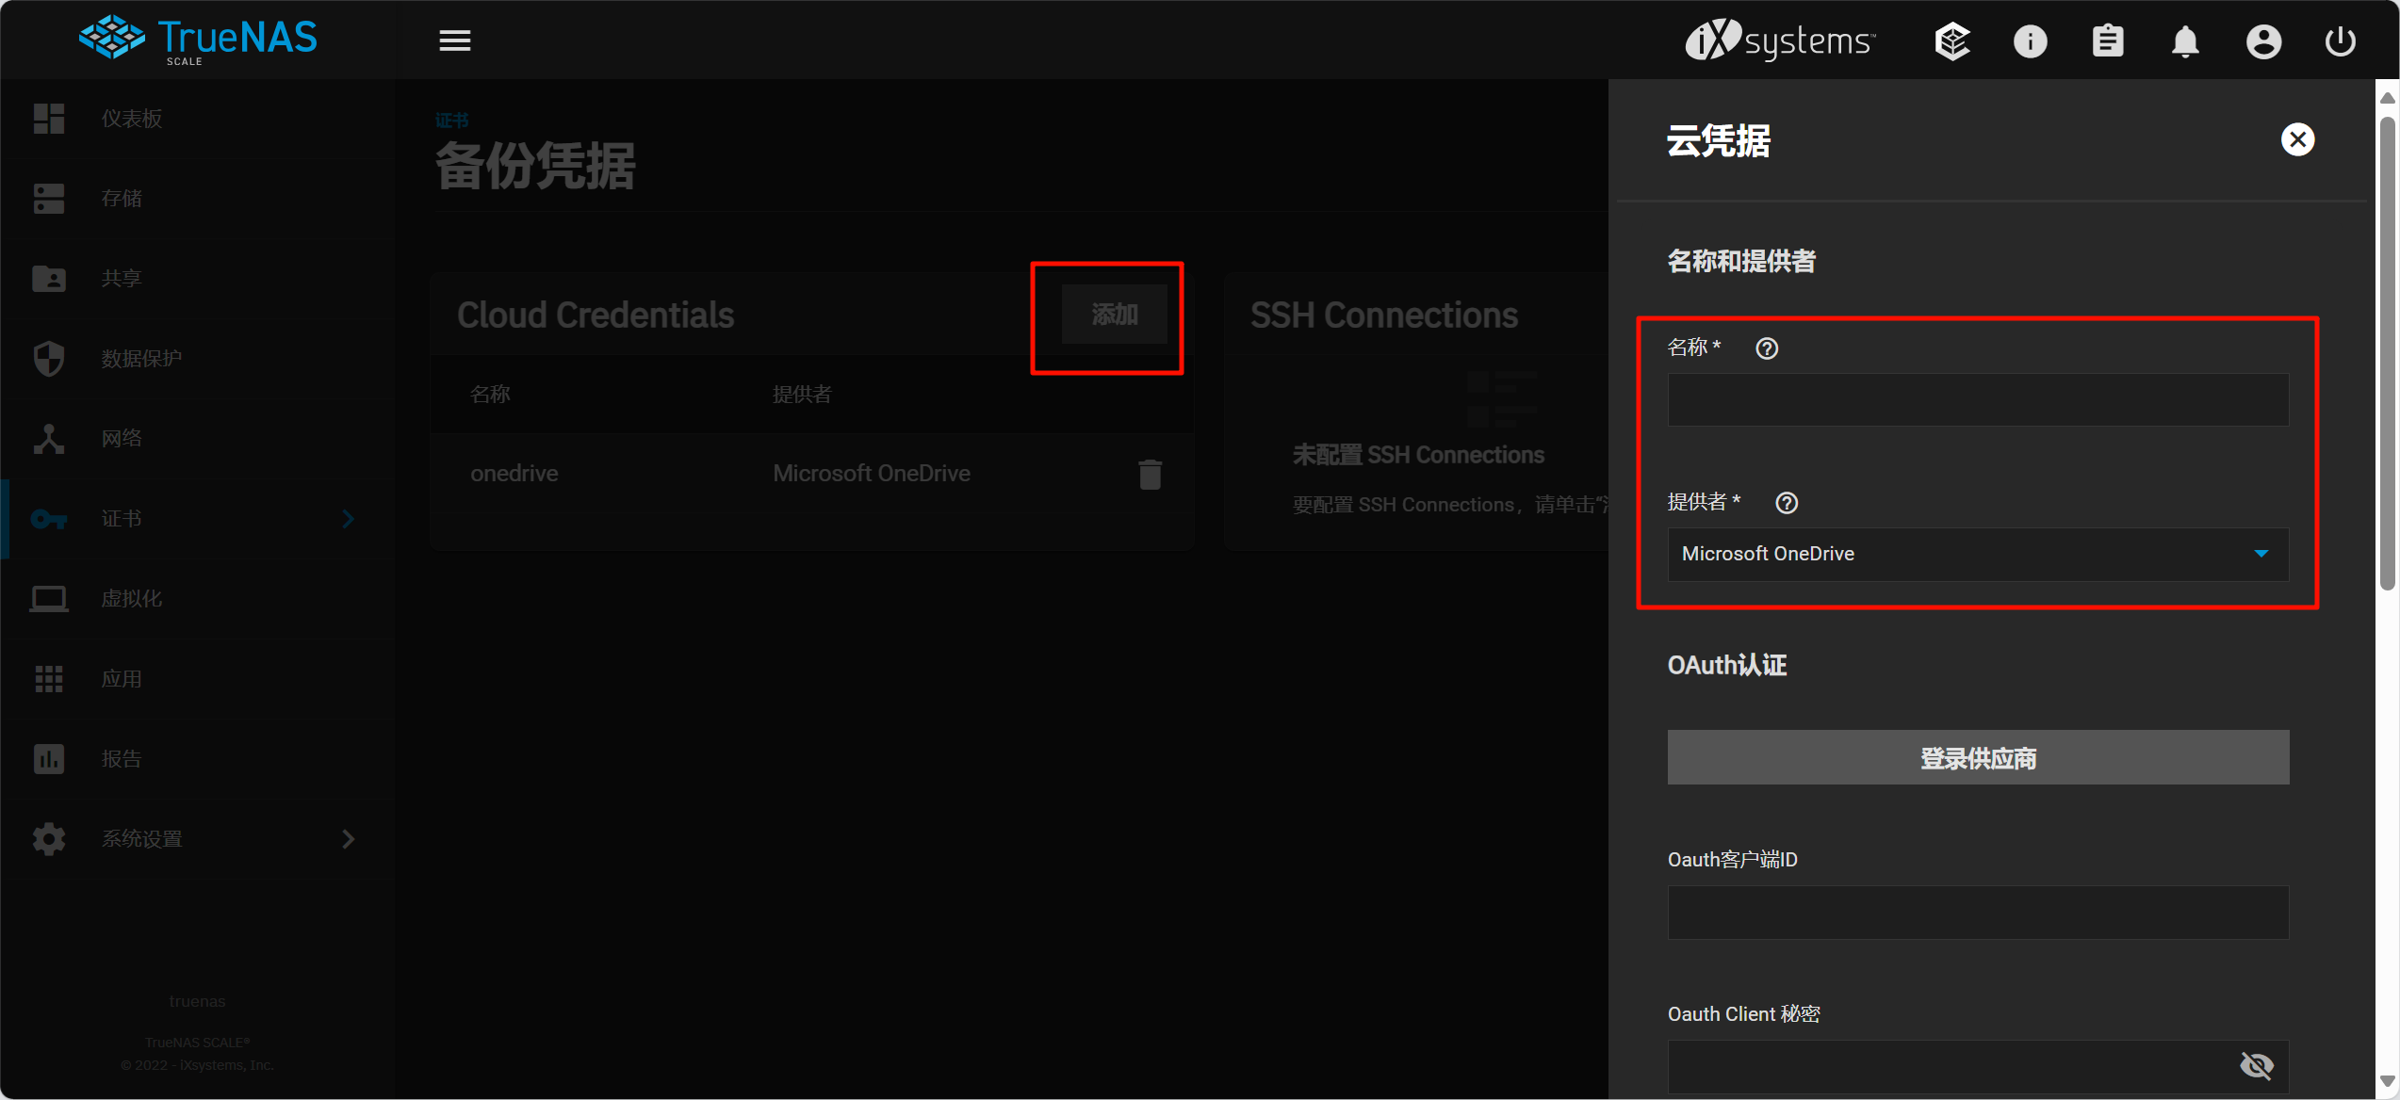Delete the onedrive credential via trash icon
The image size is (2400, 1100).
coord(1150,474)
